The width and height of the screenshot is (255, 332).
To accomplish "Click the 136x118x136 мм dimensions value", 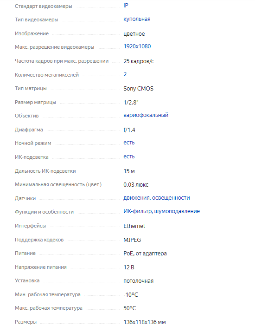I will pos(145,322).
